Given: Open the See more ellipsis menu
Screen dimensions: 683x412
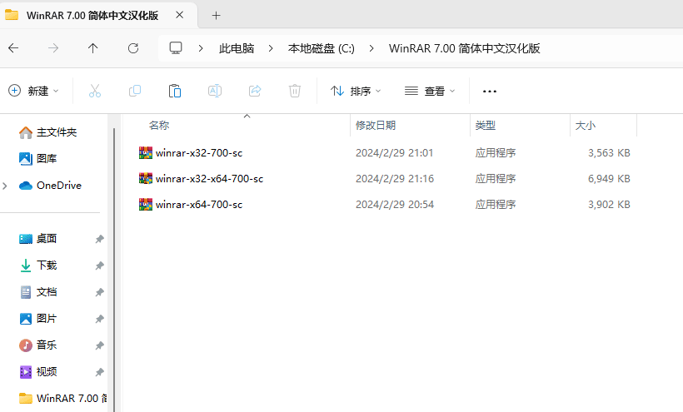Looking at the screenshot, I should 490,92.
